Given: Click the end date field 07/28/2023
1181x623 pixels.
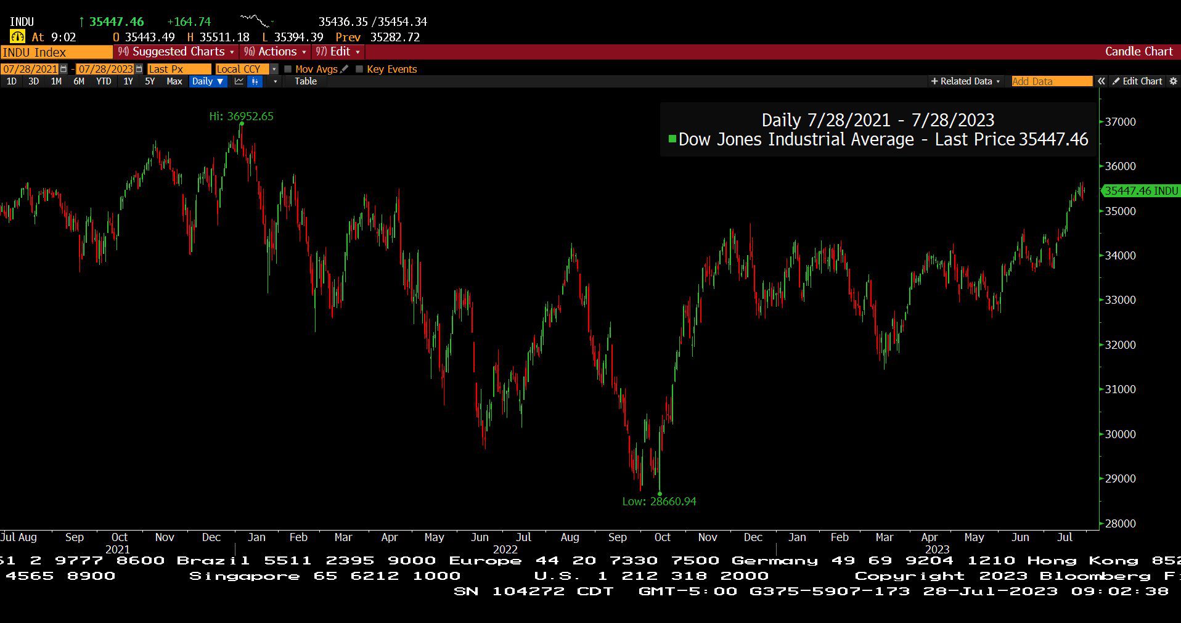Looking at the screenshot, I should [x=105, y=69].
